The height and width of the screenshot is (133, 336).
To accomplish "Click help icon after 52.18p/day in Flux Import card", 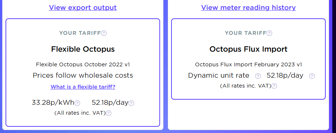I will coord(312,76).
